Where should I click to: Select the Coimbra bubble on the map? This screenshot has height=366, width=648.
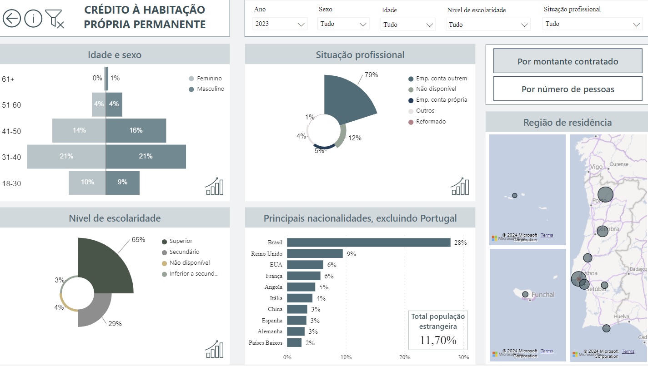(602, 232)
